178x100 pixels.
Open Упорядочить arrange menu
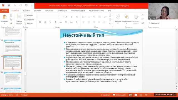point(127,19)
